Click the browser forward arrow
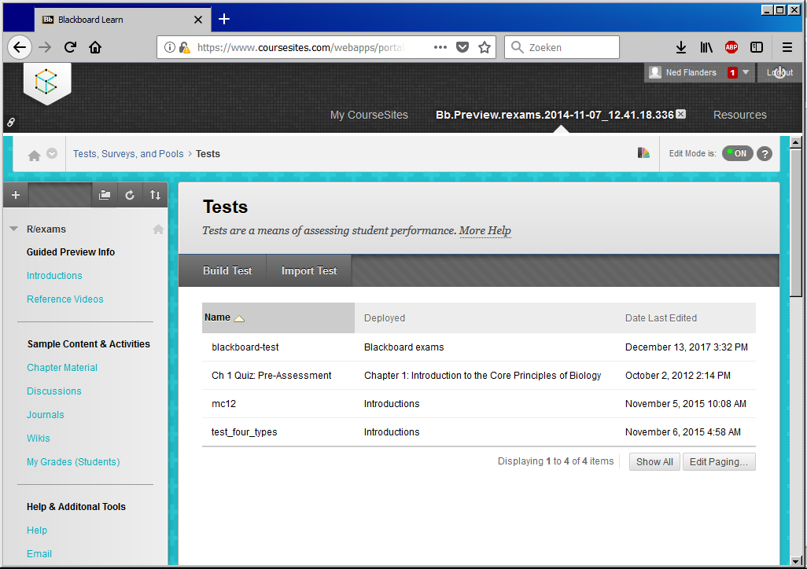Screen dimensions: 807x569 click(x=46, y=47)
